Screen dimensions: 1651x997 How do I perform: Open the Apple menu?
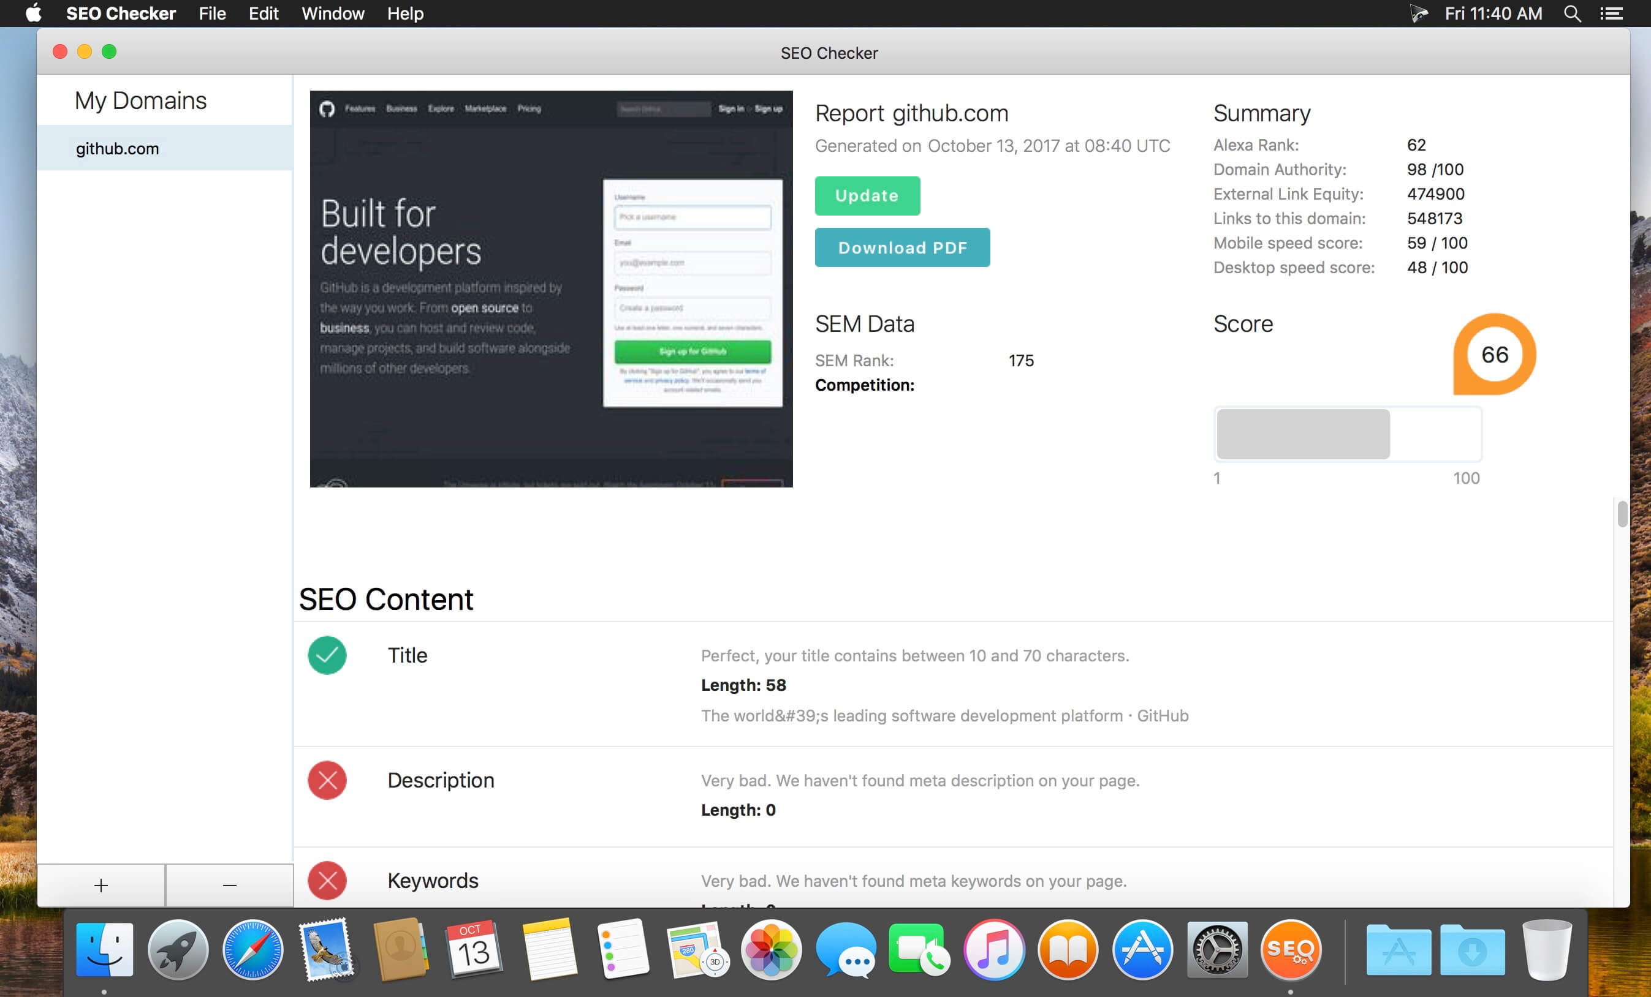pyautogui.click(x=34, y=13)
